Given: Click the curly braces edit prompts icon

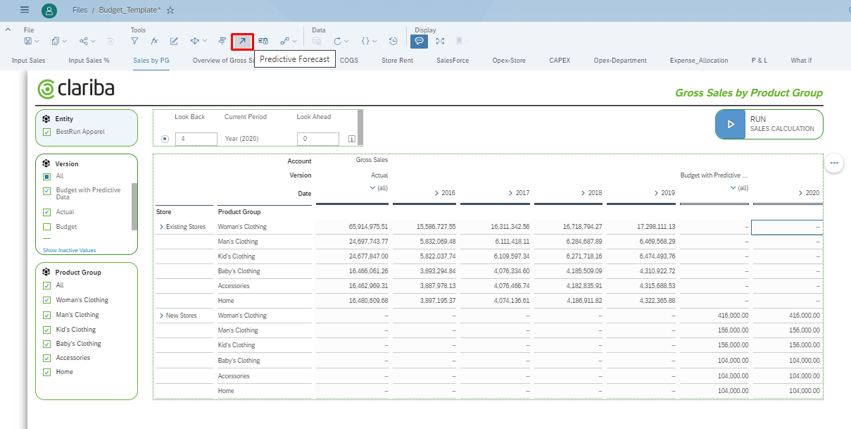Looking at the screenshot, I should [365, 42].
